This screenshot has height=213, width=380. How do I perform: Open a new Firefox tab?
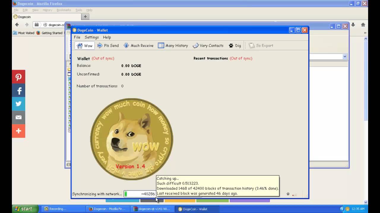pyautogui.click(x=85, y=17)
